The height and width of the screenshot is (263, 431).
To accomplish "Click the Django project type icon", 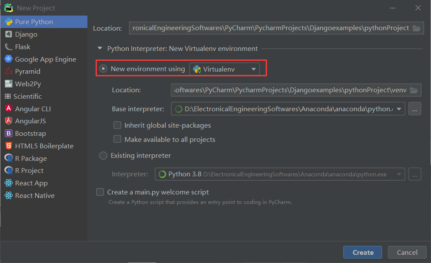I will (9, 34).
